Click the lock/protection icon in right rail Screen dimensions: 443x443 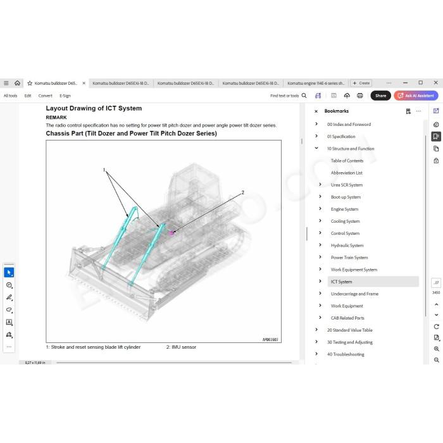click(436, 161)
